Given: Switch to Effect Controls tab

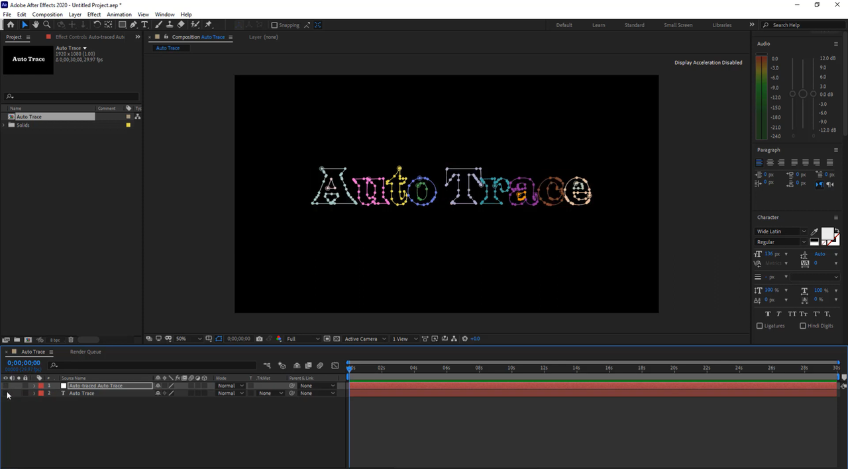Looking at the screenshot, I should point(89,37).
